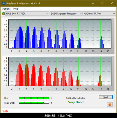
Task: Click the Peak Shift: label
Action: (x=9, y=103)
